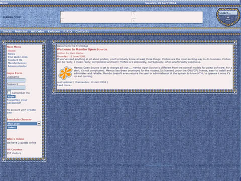Open the Inicio top menu item

(7, 31)
